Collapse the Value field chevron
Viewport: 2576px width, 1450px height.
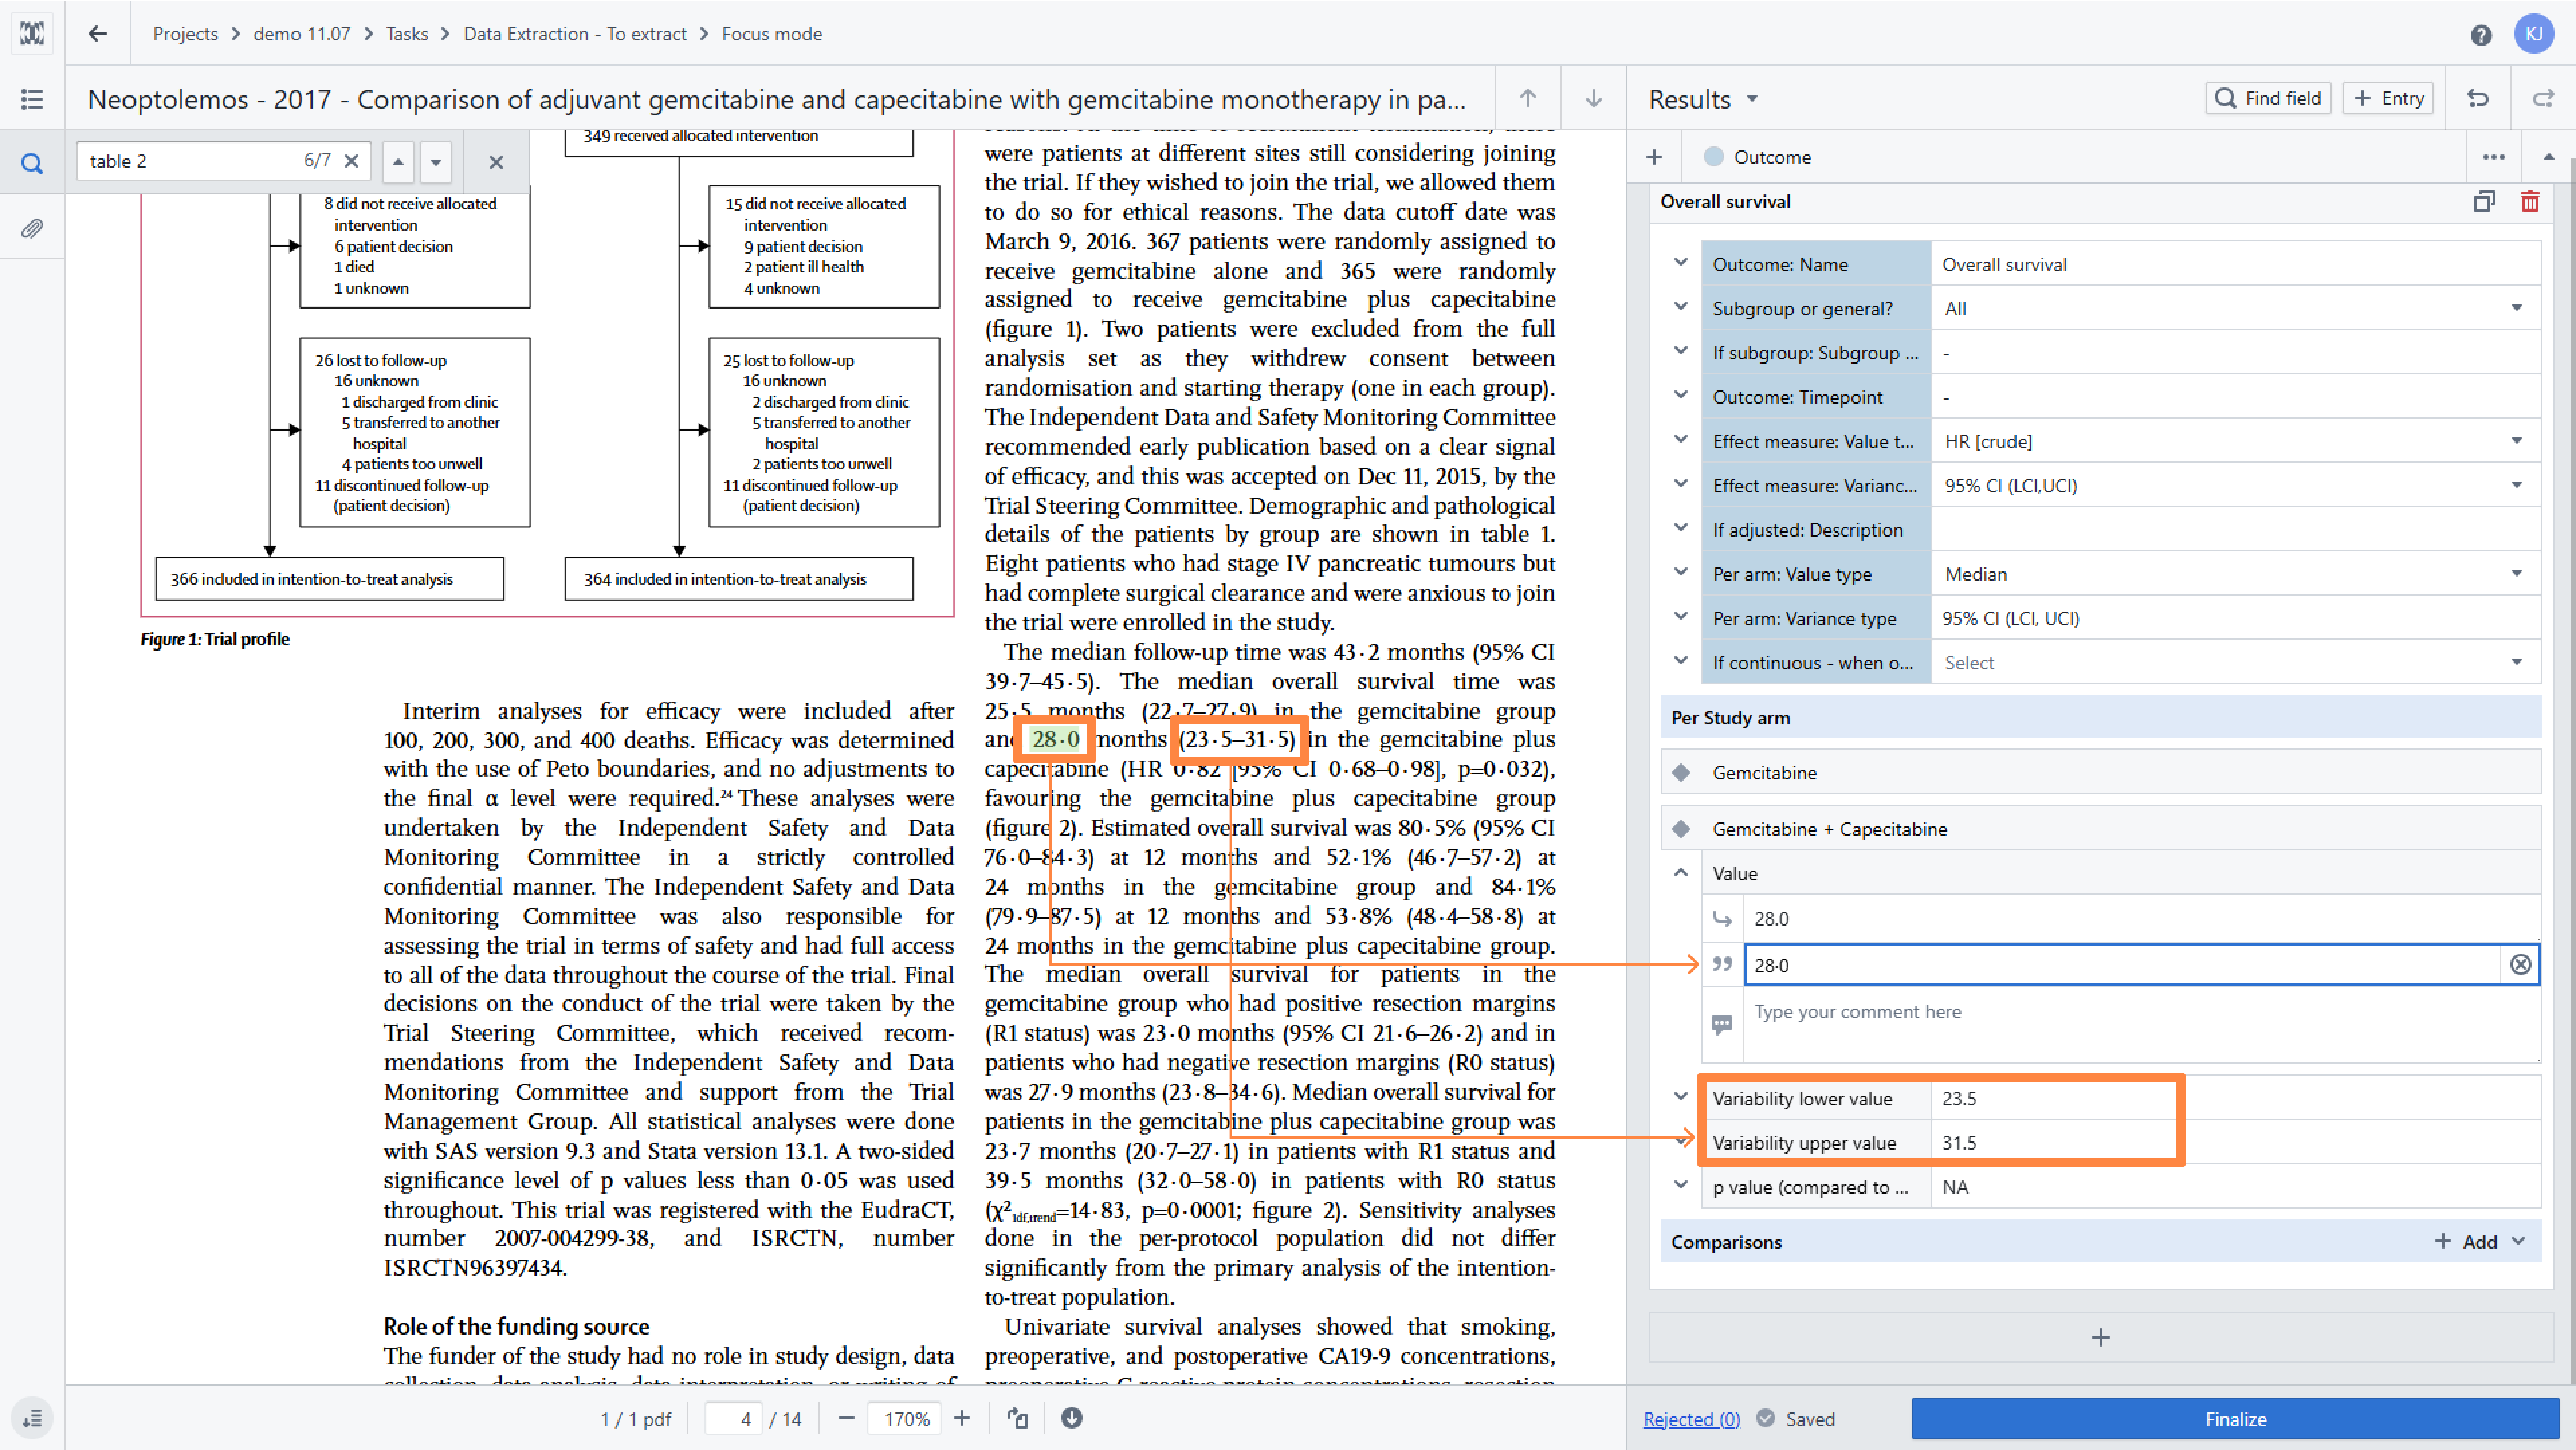point(1681,873)
